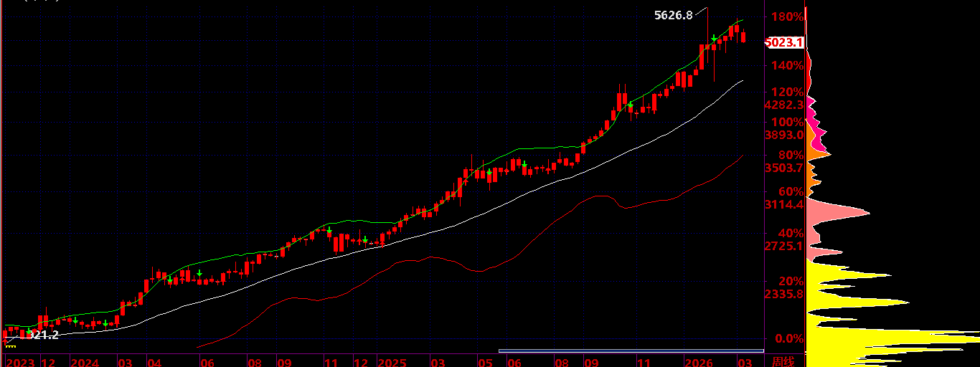
Task: Jump to the 2023 time axis label
Action: point(20,362)
